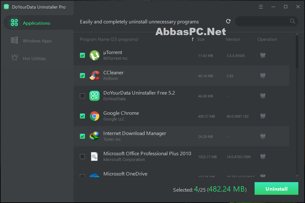Select the µTorrent program name

click(x=113, y=52)
